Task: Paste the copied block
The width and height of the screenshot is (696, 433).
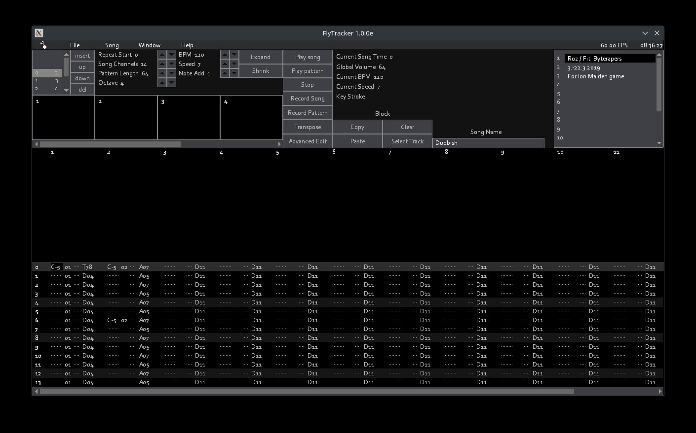Action: pos(357,141)
